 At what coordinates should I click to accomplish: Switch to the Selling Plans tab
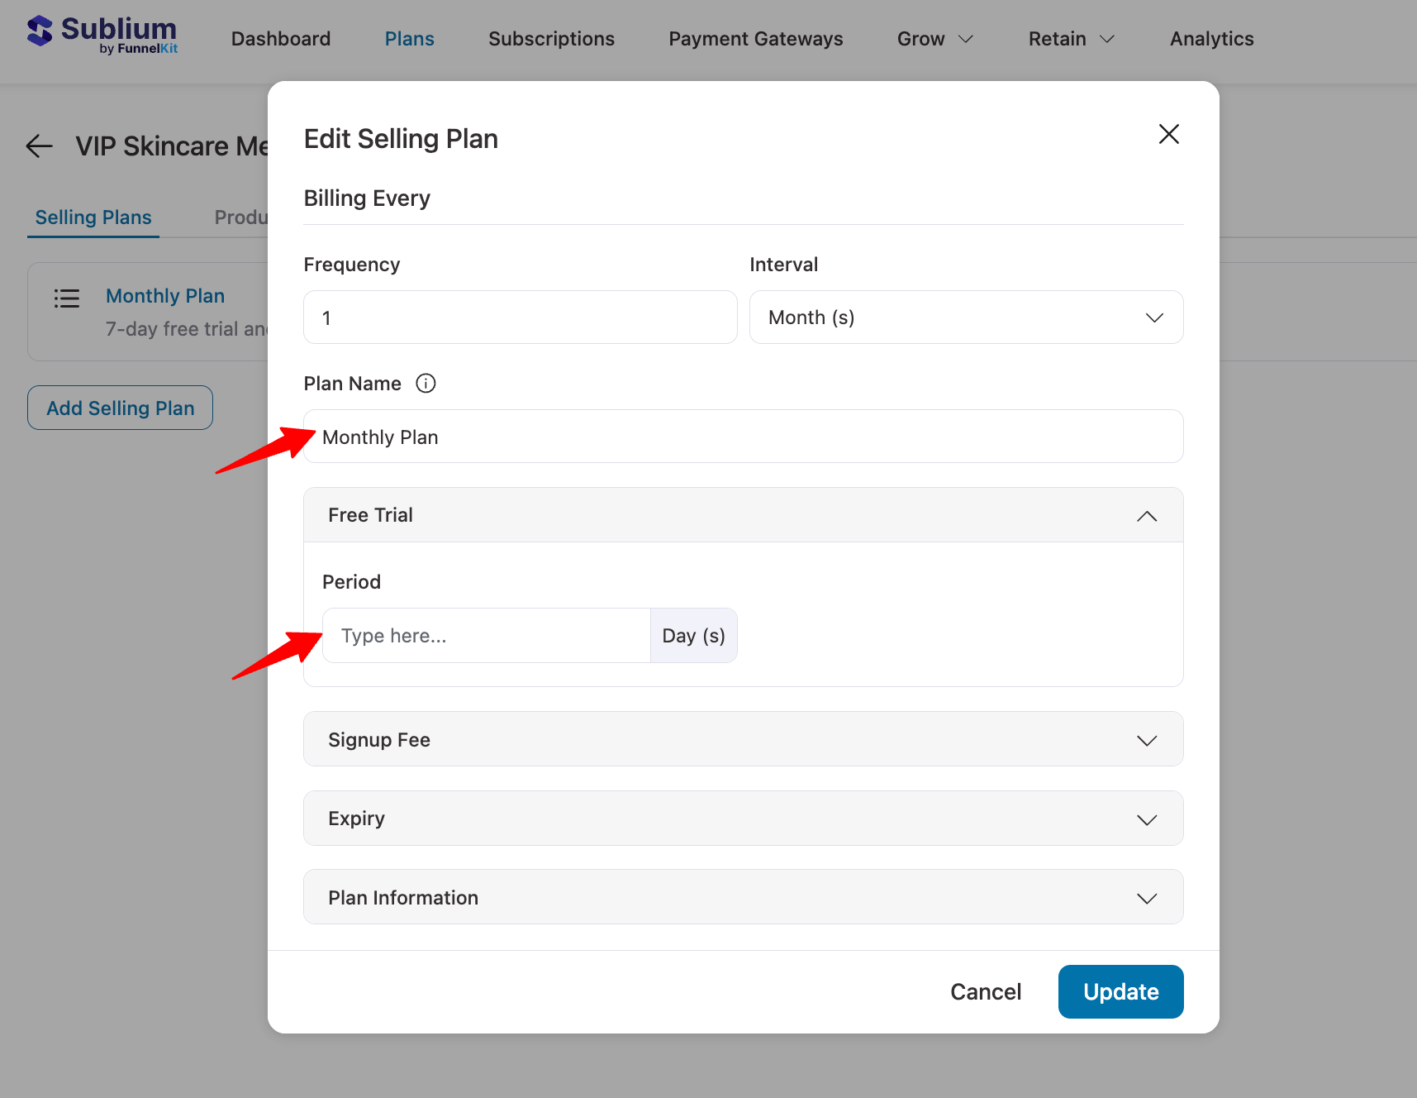[x=93, y=217]
